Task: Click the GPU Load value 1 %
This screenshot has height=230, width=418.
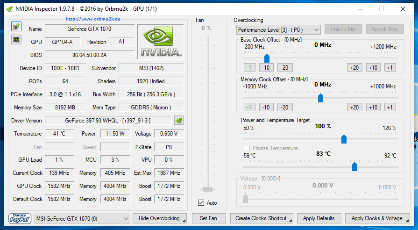Action: coord(59,160)
